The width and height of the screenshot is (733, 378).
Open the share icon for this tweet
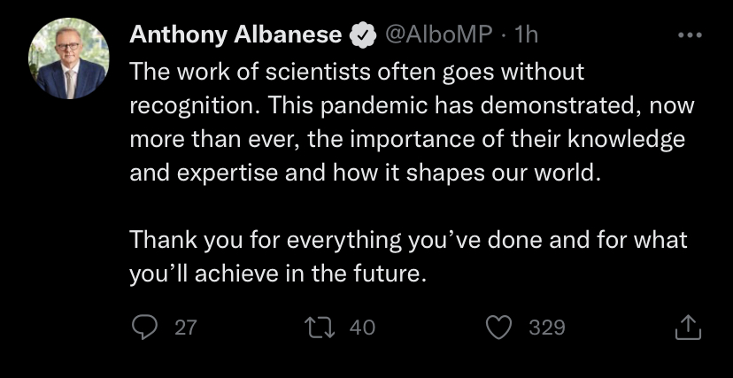(687, 328)
